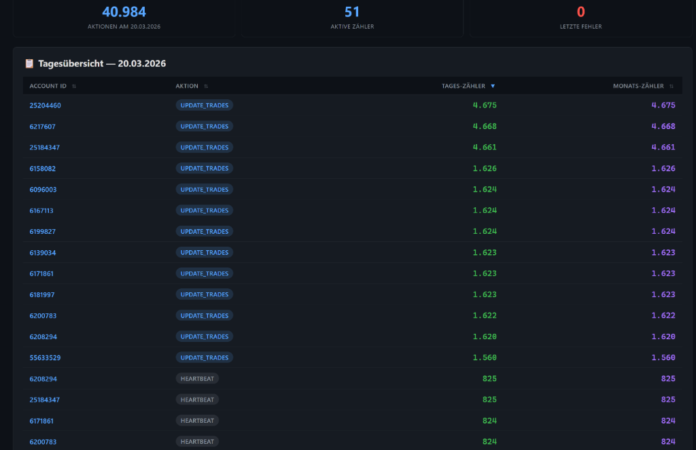Open account 6217607 details
The width and height of the screenshot is (696, 450).
pyautogui.click(x=42, y=126)
